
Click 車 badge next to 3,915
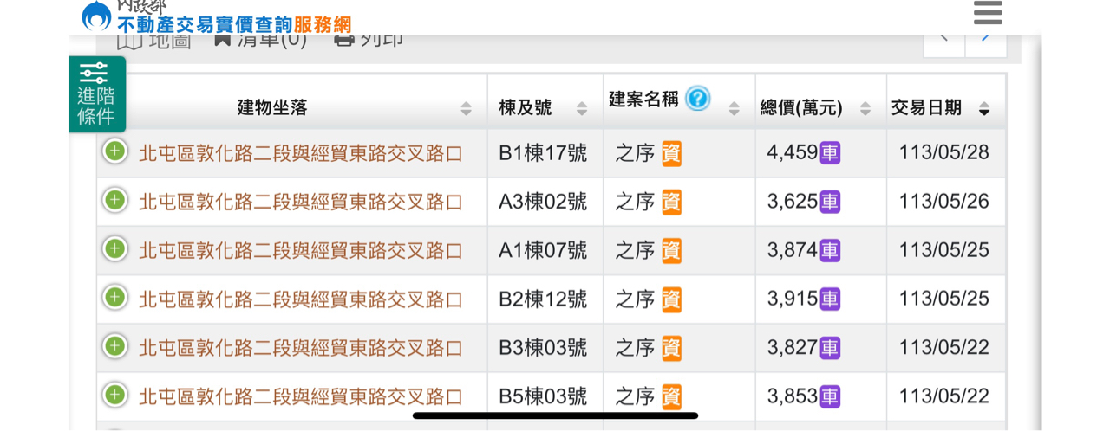pyautogui.click(x=830, y=299)
